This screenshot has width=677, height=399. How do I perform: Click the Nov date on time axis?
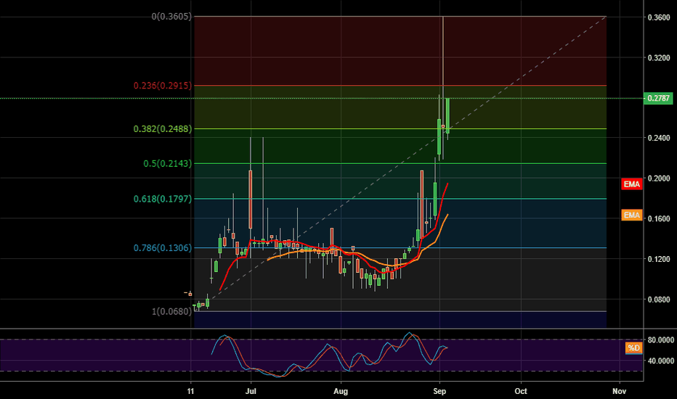point(619,391)
